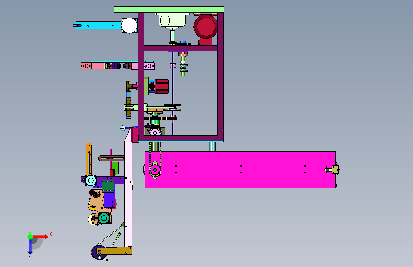This screenshot has height=267, width=413.
Task: Click the red cylinder motor mid-frame
Action: 161,86
